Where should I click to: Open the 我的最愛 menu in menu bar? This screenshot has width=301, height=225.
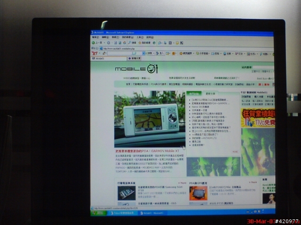pyautogui.click(x=127, y=37)
